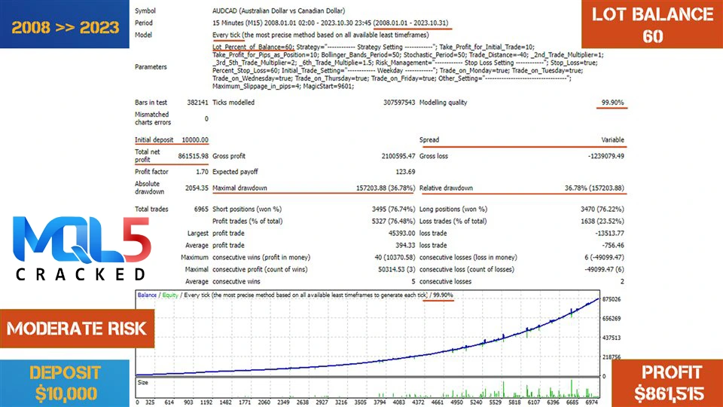This screenshot has height=407, width=723.
Task: Click the consecutive profit value 50314.53 (3)
Action: pyautogui.click(x=397, y=269)
